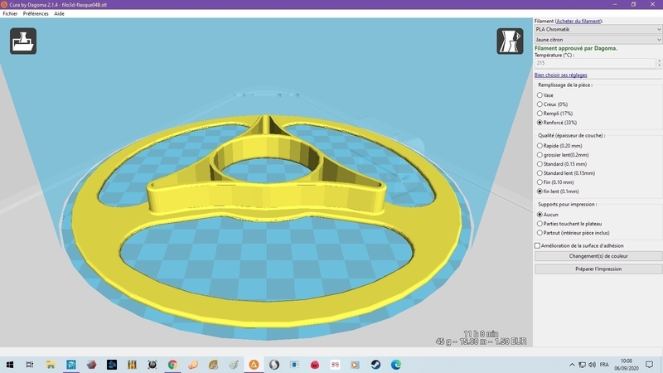This screenshot has width=663, height=373.
Task: Open File Explorer from the taskbar
Action: pyautogui.click(x=51, y=365)
